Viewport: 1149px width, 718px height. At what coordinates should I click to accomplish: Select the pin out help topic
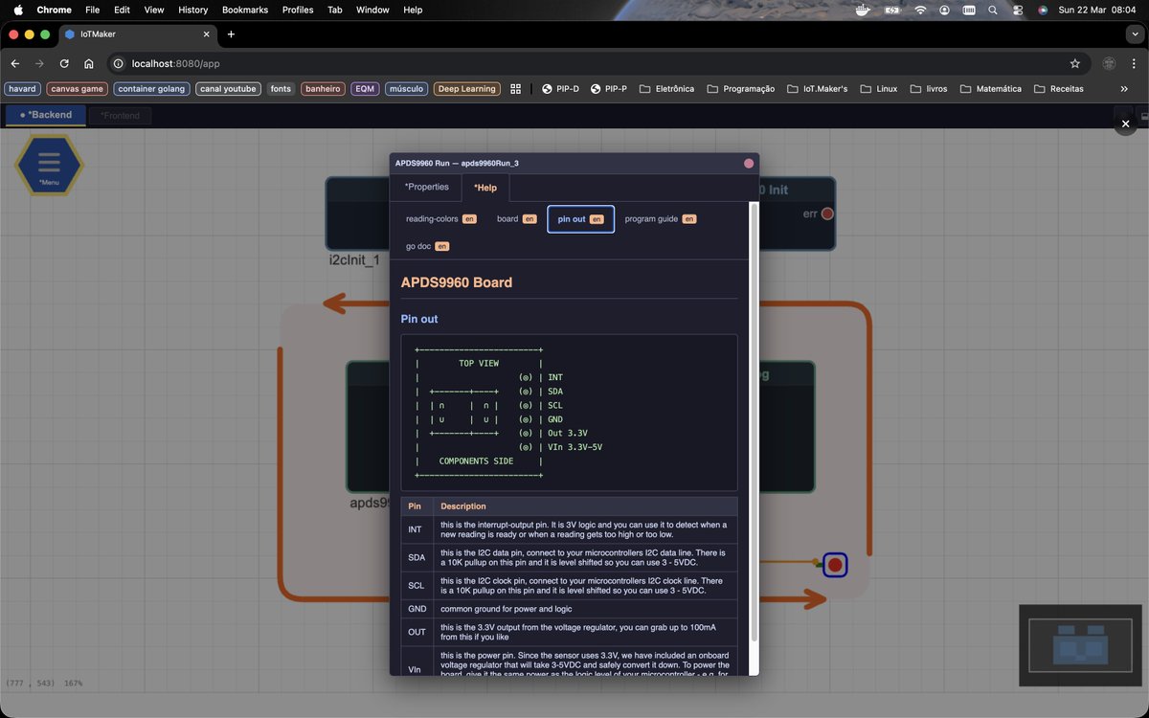[580, 219]
